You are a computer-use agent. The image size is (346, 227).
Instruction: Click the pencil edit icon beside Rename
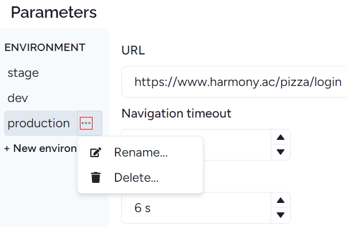tap(95, 152)
